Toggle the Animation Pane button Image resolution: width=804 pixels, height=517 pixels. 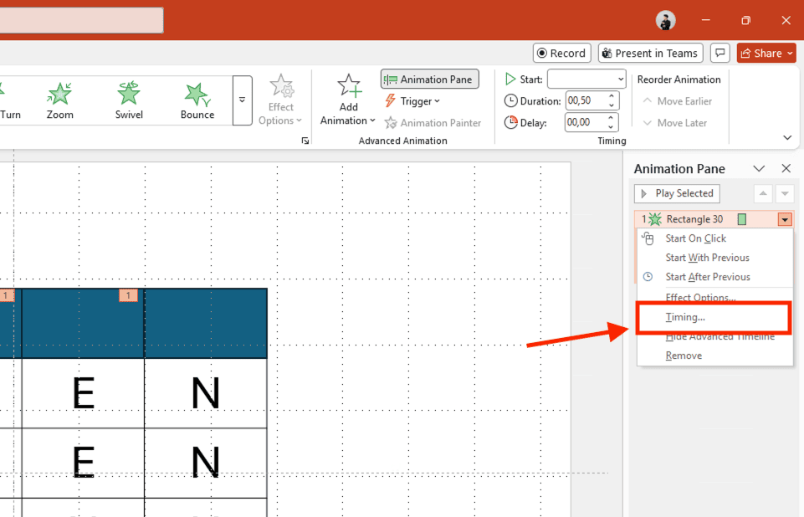click(x=430, y=79)
